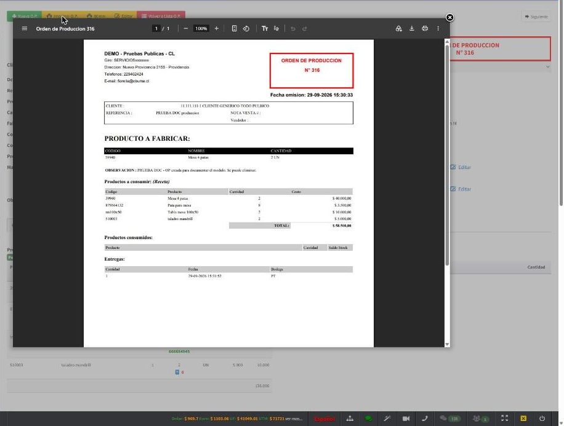
Task: Select the draw annotation tool
Action: [x=276, y=28]
